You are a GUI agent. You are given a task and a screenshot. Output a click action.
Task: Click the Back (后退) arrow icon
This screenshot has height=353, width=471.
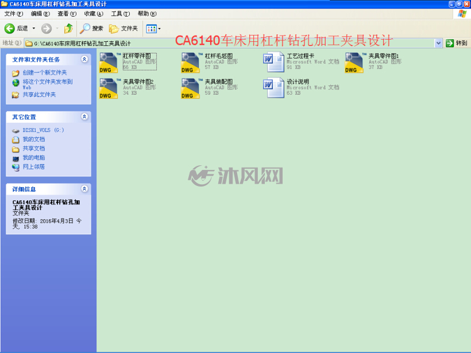coord(9,29)
